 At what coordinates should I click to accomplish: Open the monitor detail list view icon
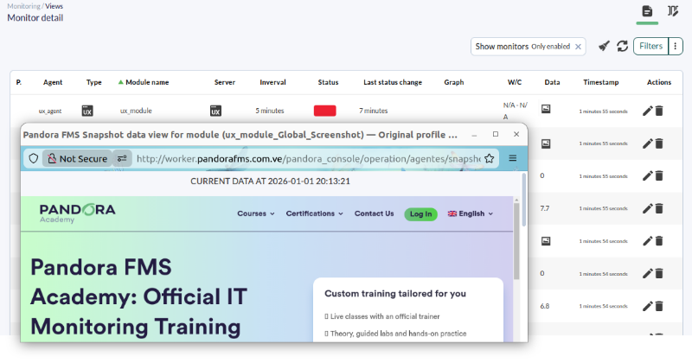(647, 11)
